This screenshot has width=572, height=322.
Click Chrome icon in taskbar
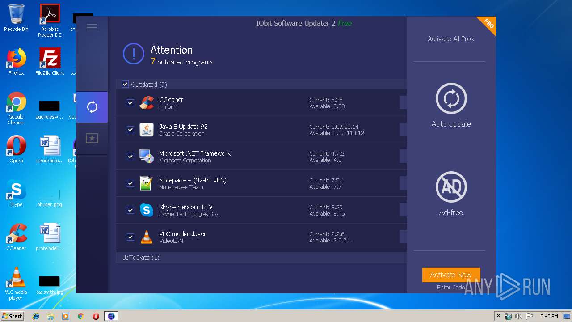pyautogui.click(x=81, y=316)
